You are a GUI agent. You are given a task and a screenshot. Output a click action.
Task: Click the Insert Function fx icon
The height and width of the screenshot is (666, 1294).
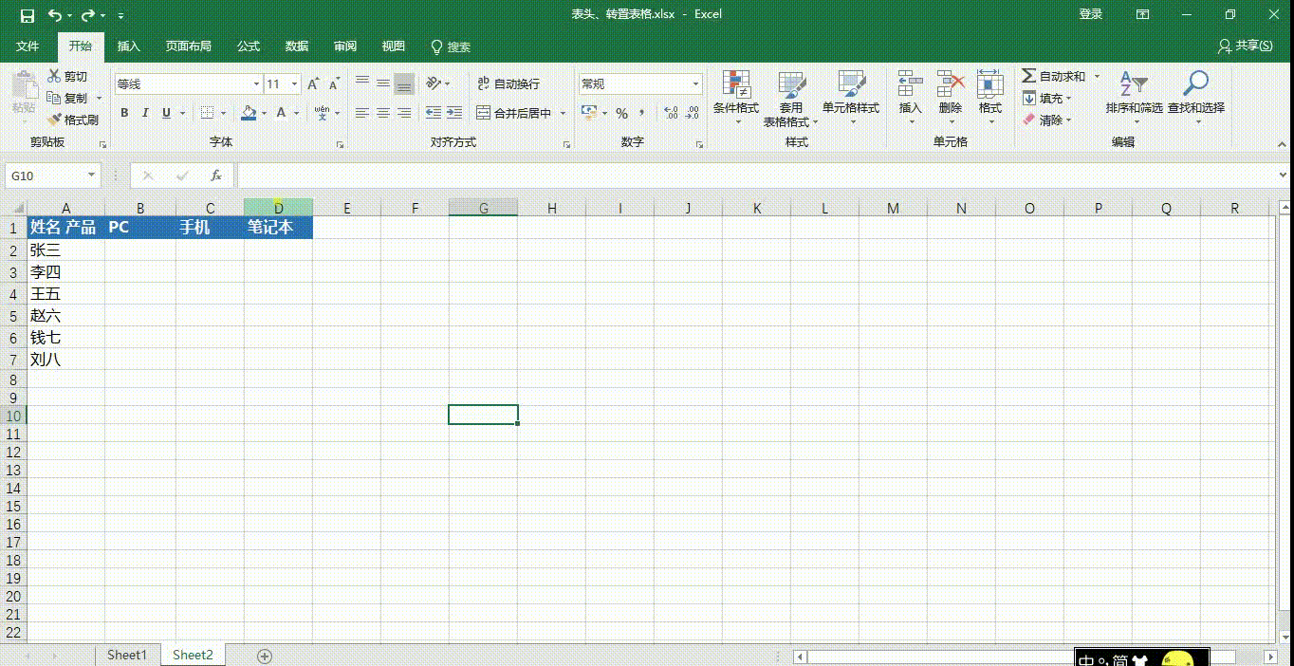point(216,176)
